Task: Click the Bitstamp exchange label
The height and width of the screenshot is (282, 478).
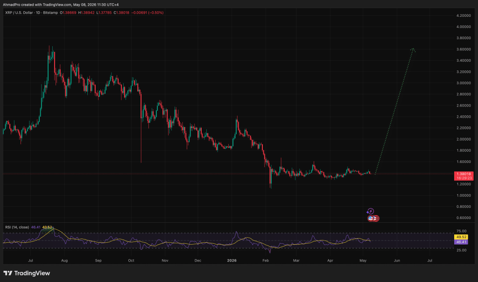Action: click(x=50, y=13)
